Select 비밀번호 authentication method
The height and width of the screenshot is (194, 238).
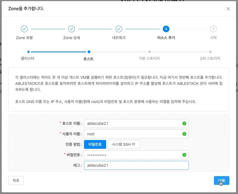[x=95, y=144]
